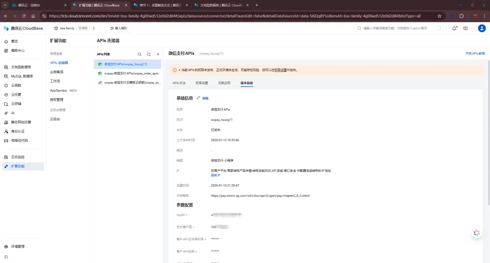Open AnyService BETA item
Image resolution: width=490 pixels, height=263 pixels.
click(63, 91)
